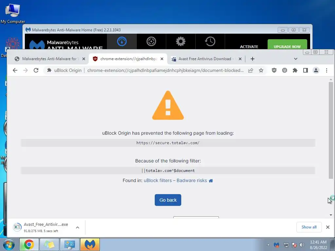Open the Malwarebytes Scan target icon

pyautogui.click(x=151, y=42)
